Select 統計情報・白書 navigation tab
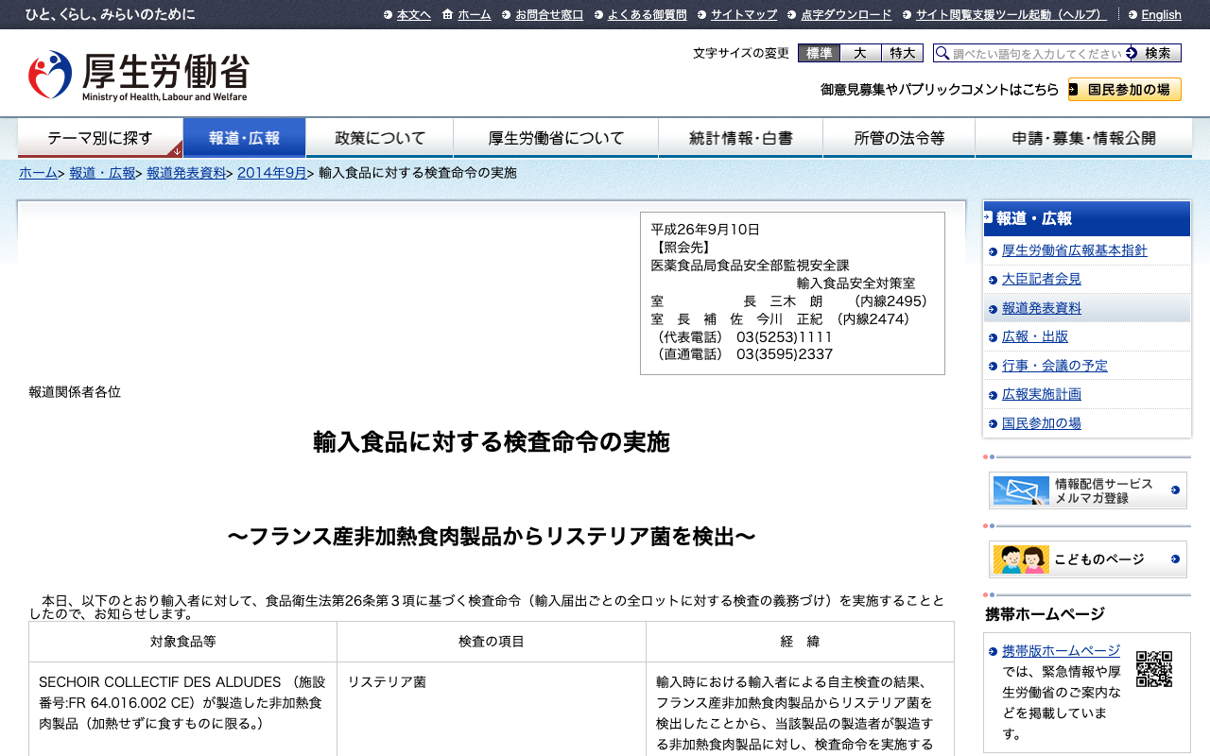The width and height of the screenshot is (1210, 756). pyautogui.click(x=741, y=138)
